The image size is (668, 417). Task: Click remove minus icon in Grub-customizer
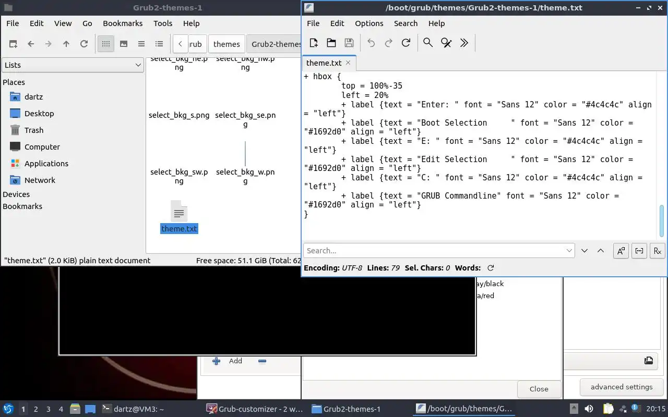262,361
